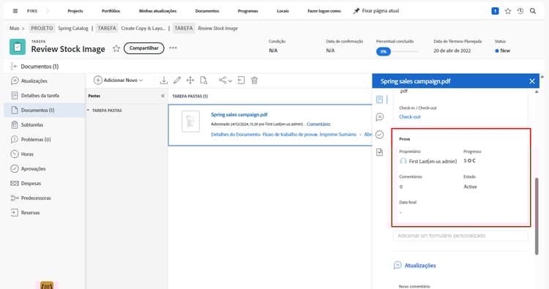Image resolution: width=549 pixels, height=289 pixels.
Task: Close the Spring sales campaign.pdf panel
Action: tap(532, 81)
